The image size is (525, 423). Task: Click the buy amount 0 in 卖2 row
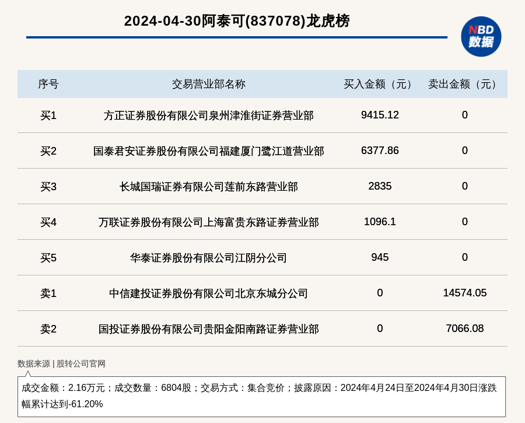coord(380,328)
